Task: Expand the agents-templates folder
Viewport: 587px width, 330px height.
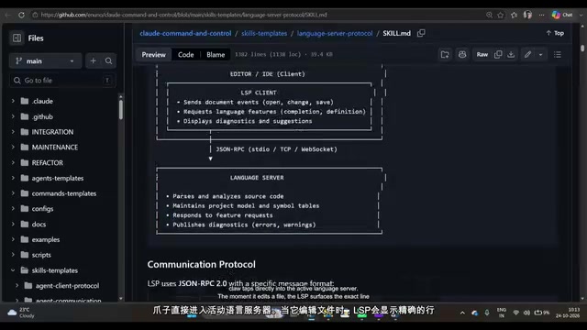Action: click(x=13, y=178)
